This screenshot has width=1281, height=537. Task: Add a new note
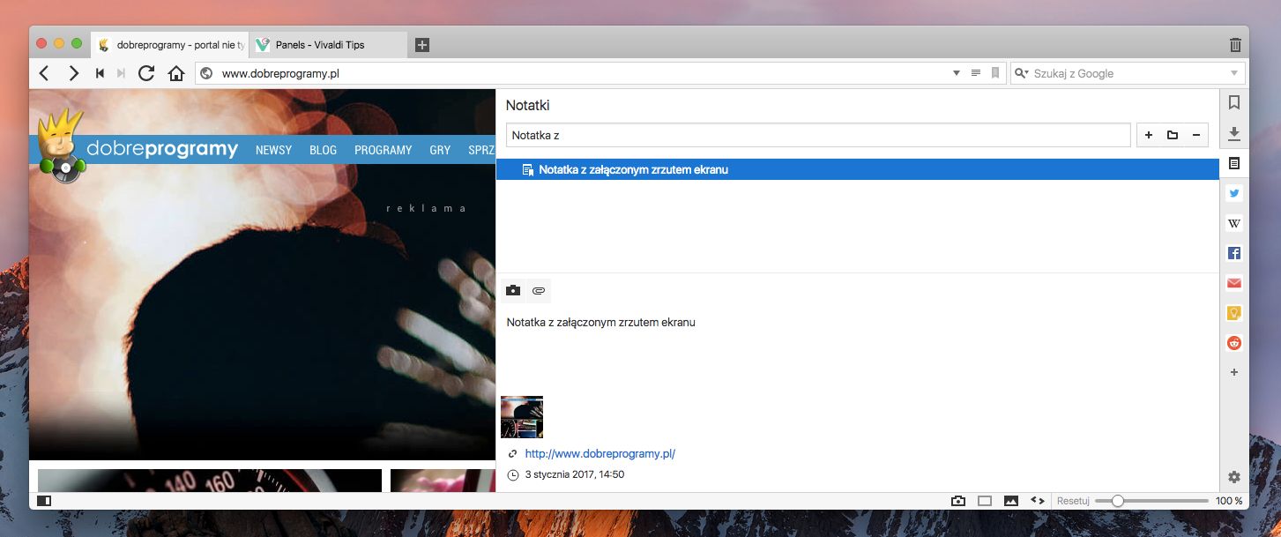(x=1149, y=135)
